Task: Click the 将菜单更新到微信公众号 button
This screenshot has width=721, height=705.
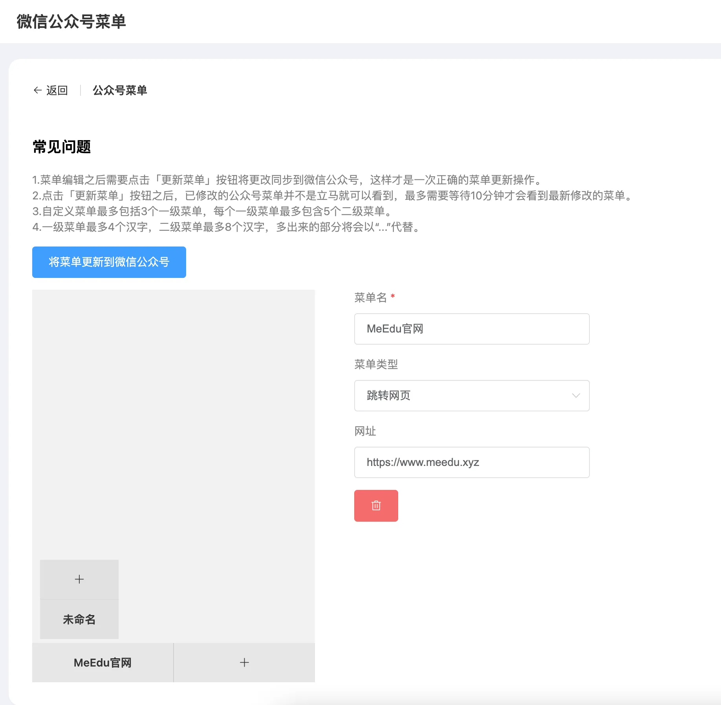Action: [x=109, y=262]
